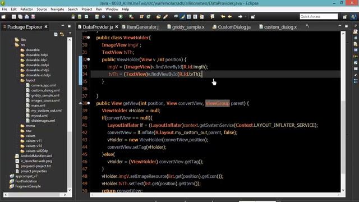Open the Refactor menu
The width and height of the screenshot is (359, 202).
coord(26,9)
